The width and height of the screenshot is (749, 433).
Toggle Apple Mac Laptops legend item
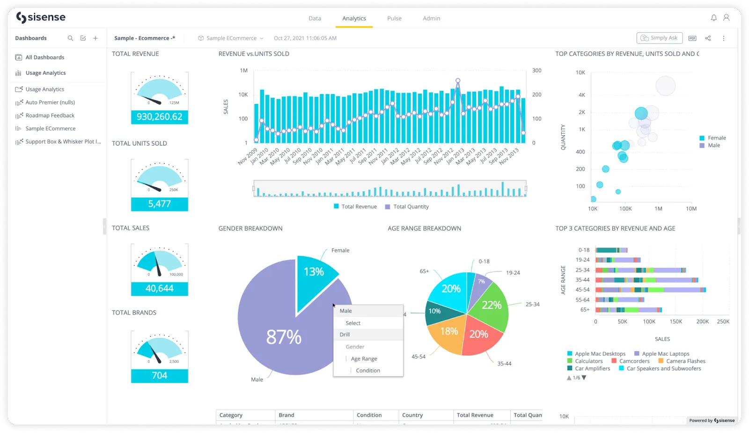662,354
